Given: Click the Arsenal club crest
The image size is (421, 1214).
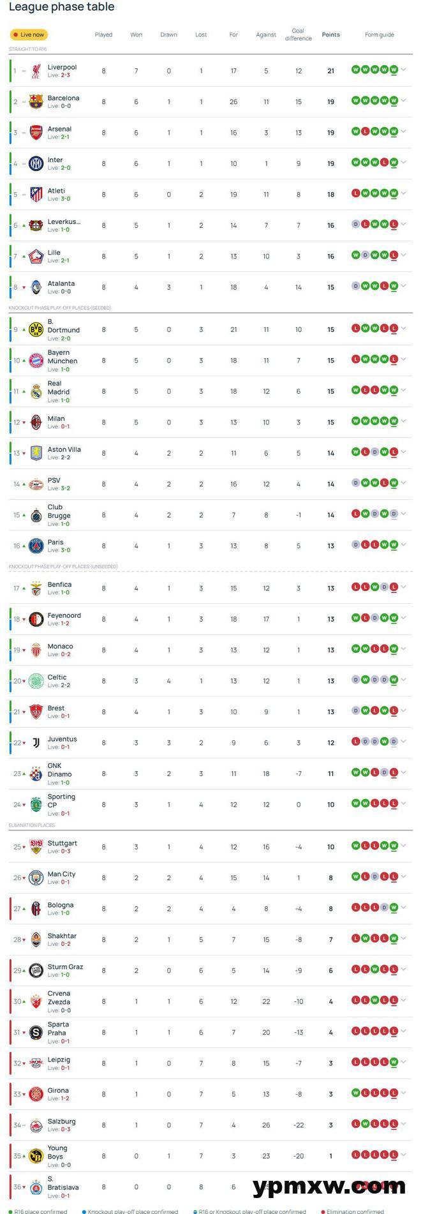Looking at the screenshot, I should 36,133.
